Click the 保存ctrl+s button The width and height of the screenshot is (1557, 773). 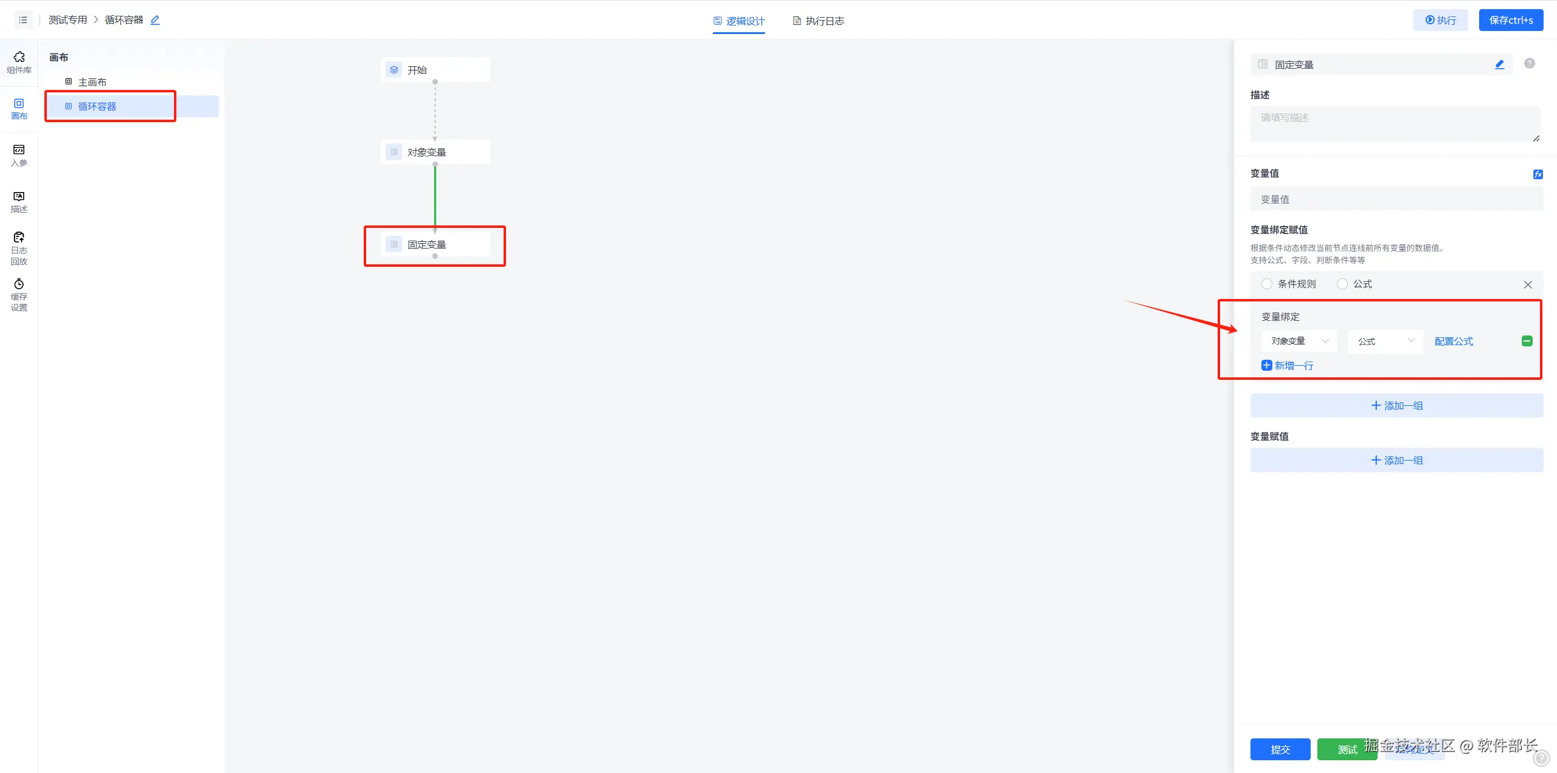click(1511, 20)
